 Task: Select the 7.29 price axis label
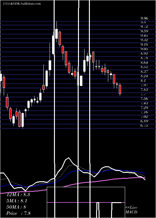(144, 108)
